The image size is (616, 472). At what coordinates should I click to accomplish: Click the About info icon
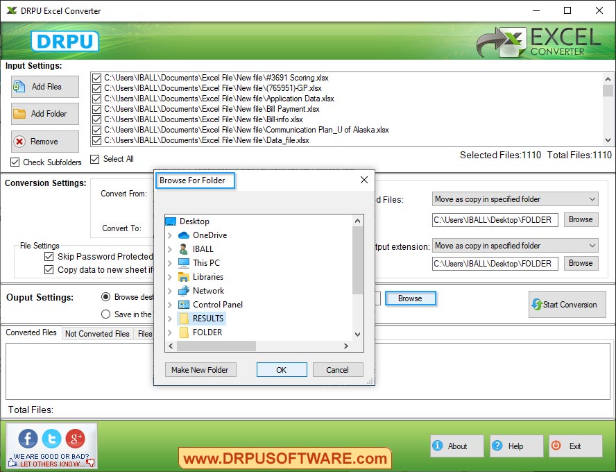(439, 446)
